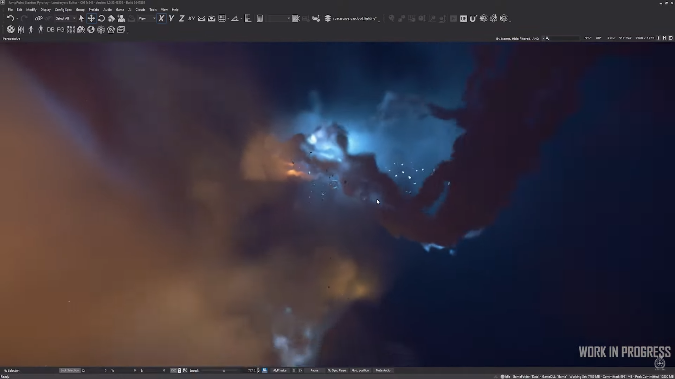Click the eye snapping icon
Viewport: 675px width, 379px height.
click(212, 18)
